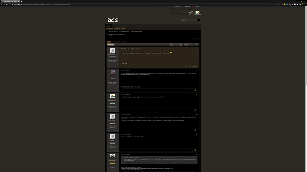The height and width of the screenshot is (172, 307).
Task: Click the page number input box
Action: coord(187,44)
